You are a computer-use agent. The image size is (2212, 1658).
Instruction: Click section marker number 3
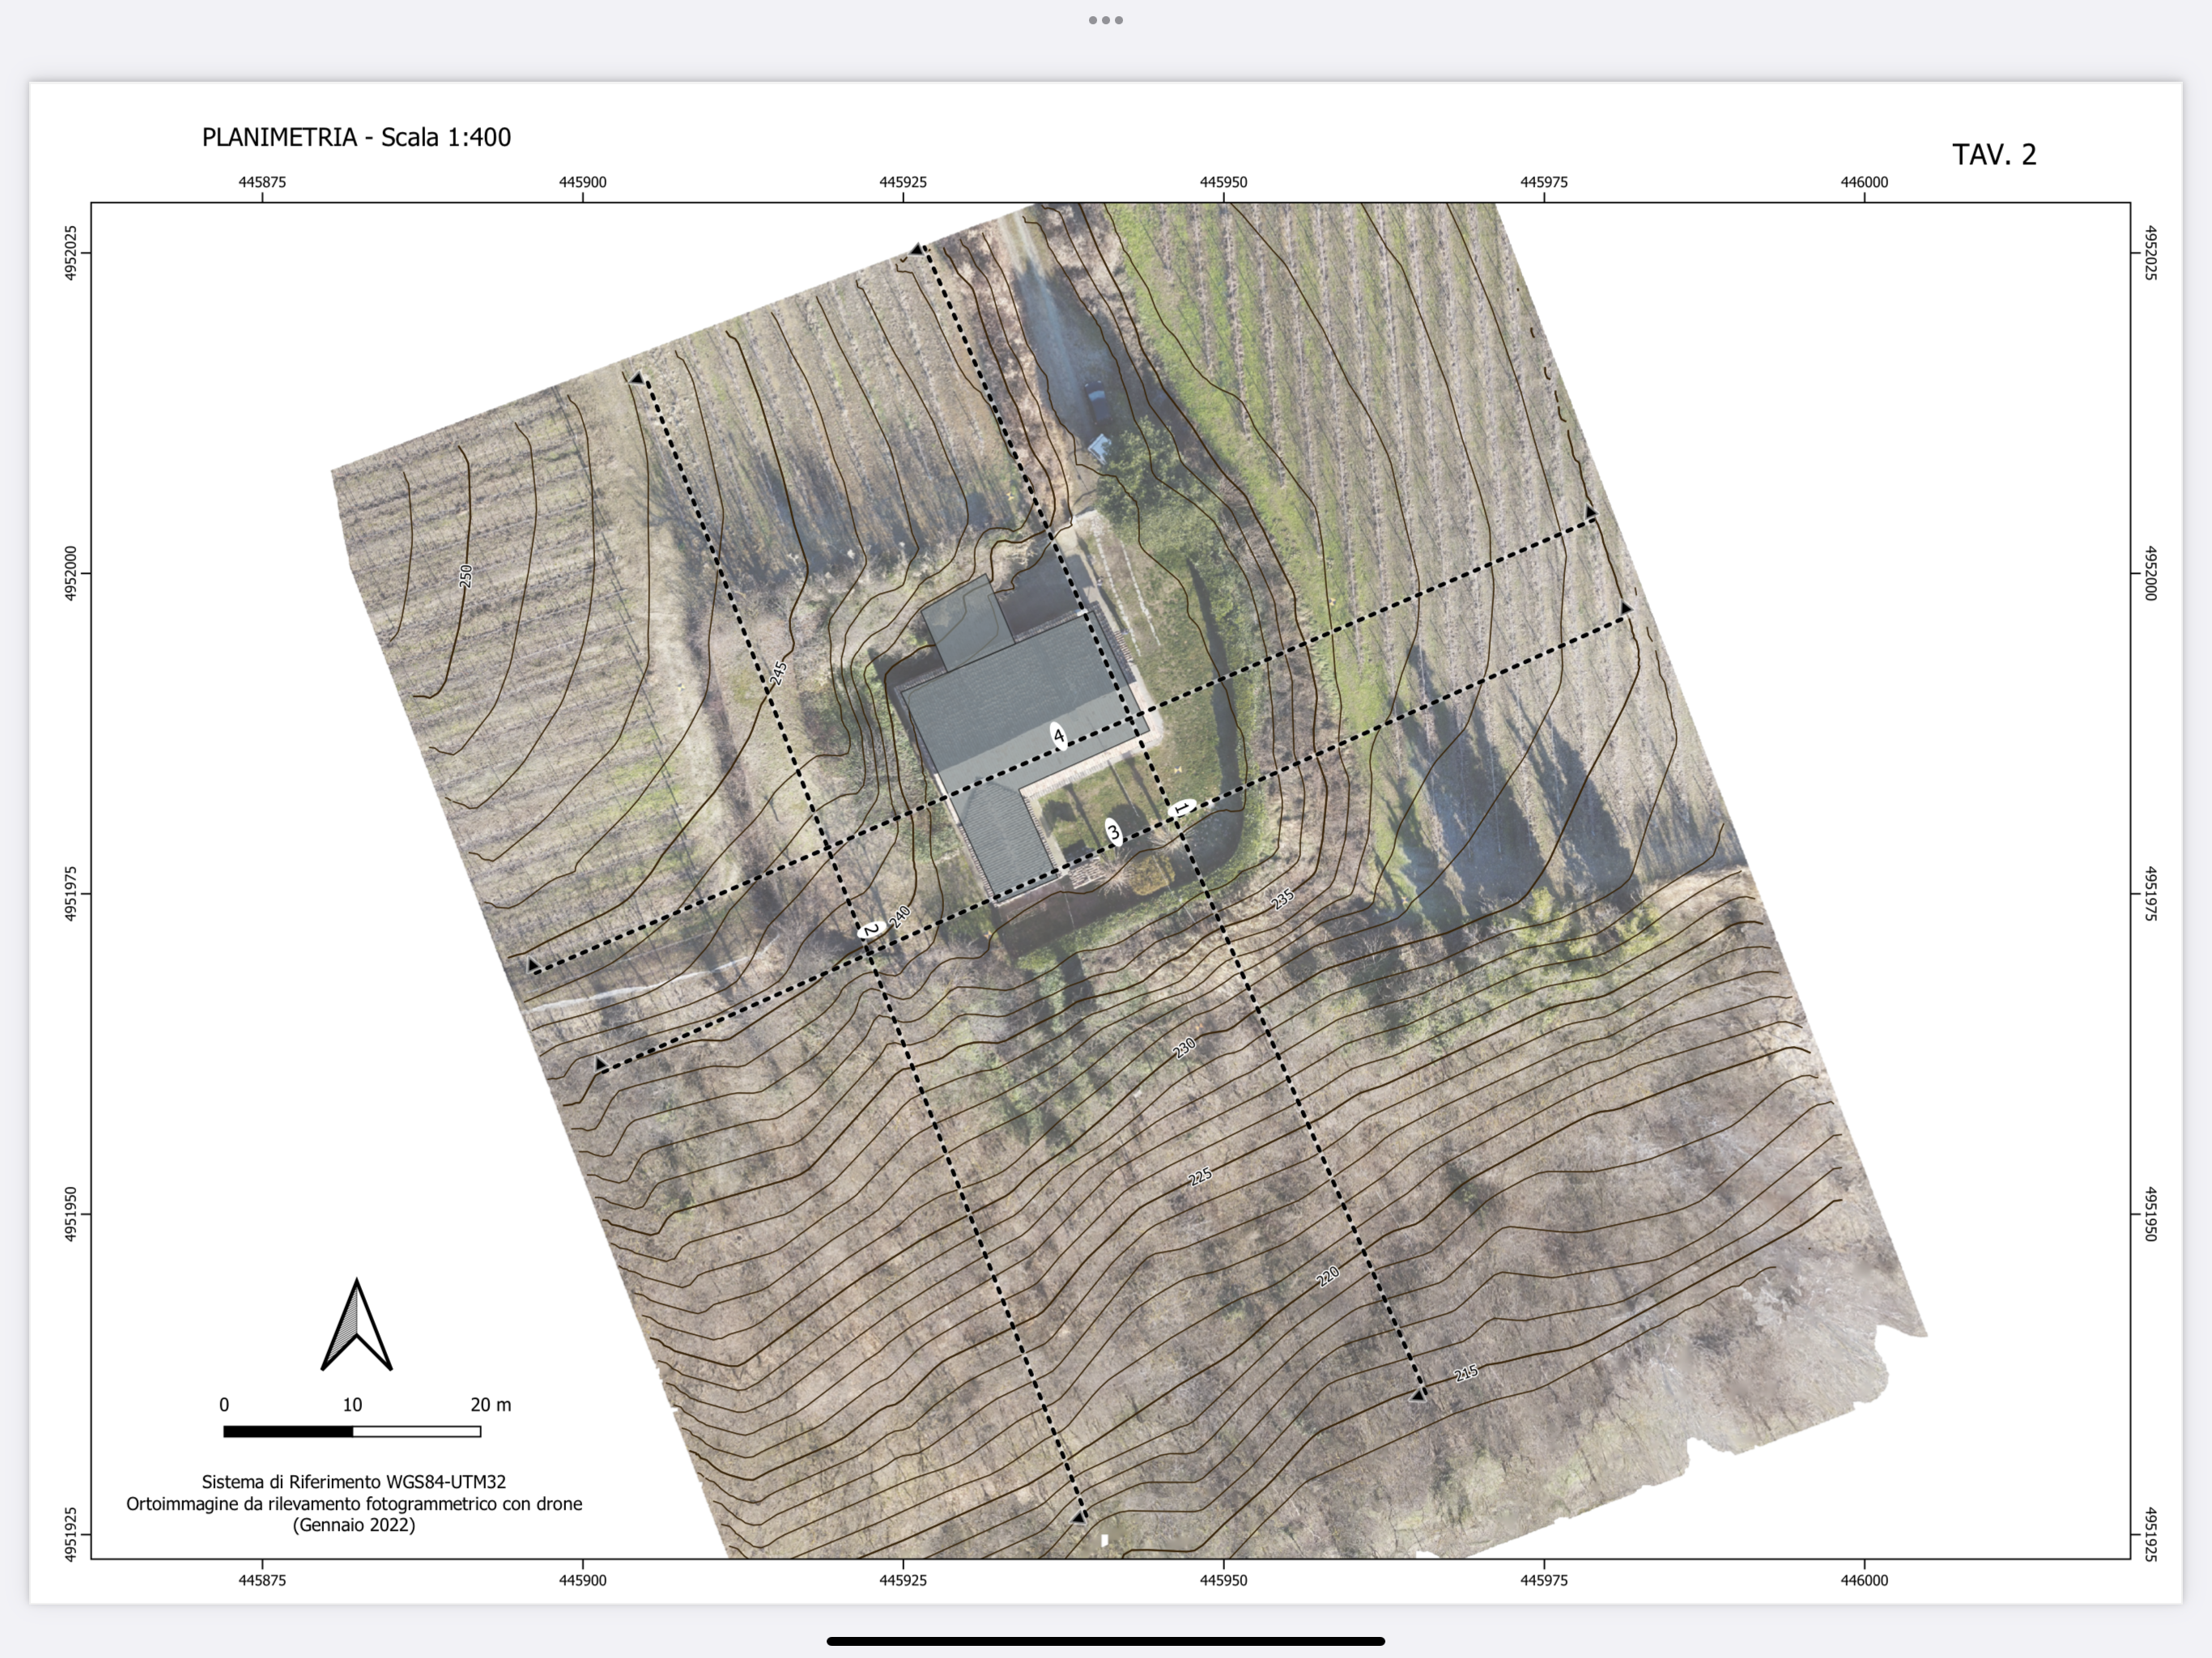tap(1113, 832)
